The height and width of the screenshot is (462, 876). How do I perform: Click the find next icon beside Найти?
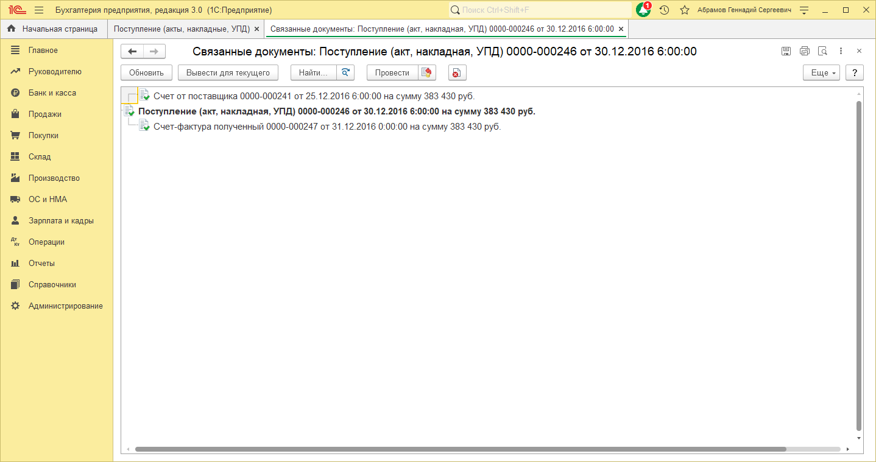click(x=345, y=73)
